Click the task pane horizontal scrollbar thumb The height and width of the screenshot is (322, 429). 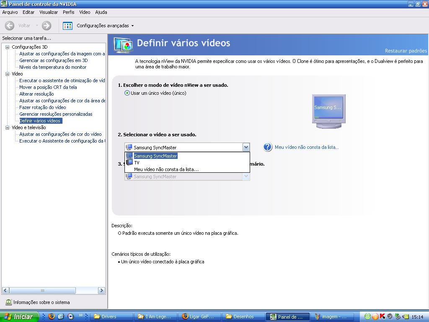pos(42,291)
